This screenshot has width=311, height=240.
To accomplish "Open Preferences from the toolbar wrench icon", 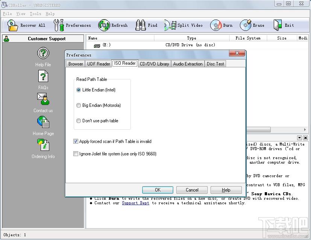I will coord(59,25).
